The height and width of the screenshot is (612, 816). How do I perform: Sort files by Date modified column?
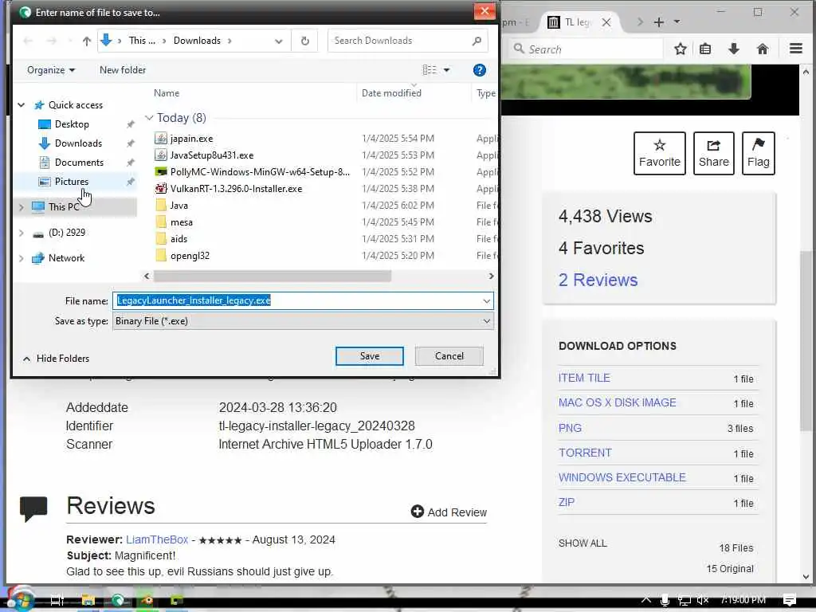click(x=391, y=93)
